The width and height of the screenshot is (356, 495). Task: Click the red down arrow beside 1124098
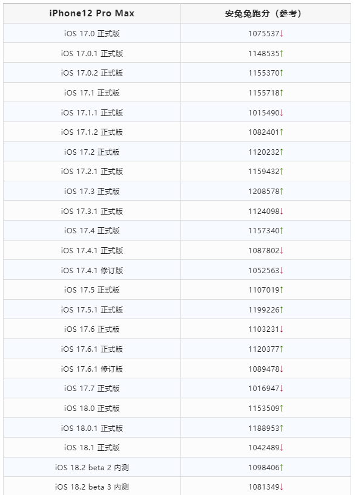point(282,211)
